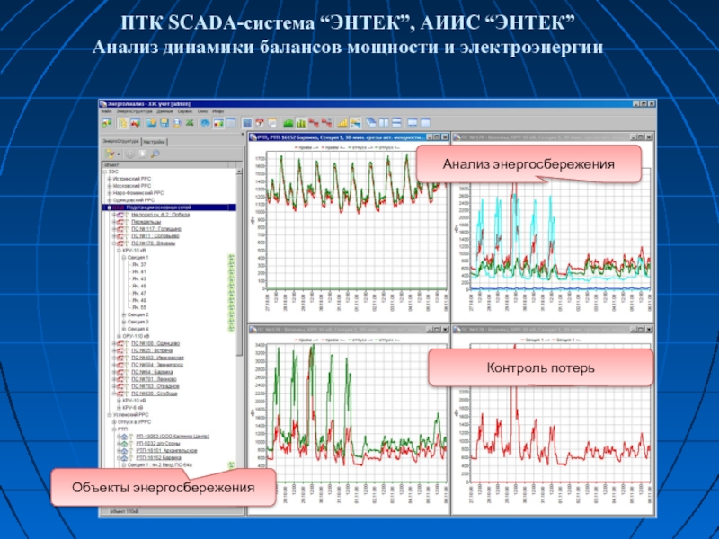Viewport: 719px width, 539px height.
Task: Select Секция 1 : яч.2 Ввод ПС-64а row
Action: coord(159,465)
